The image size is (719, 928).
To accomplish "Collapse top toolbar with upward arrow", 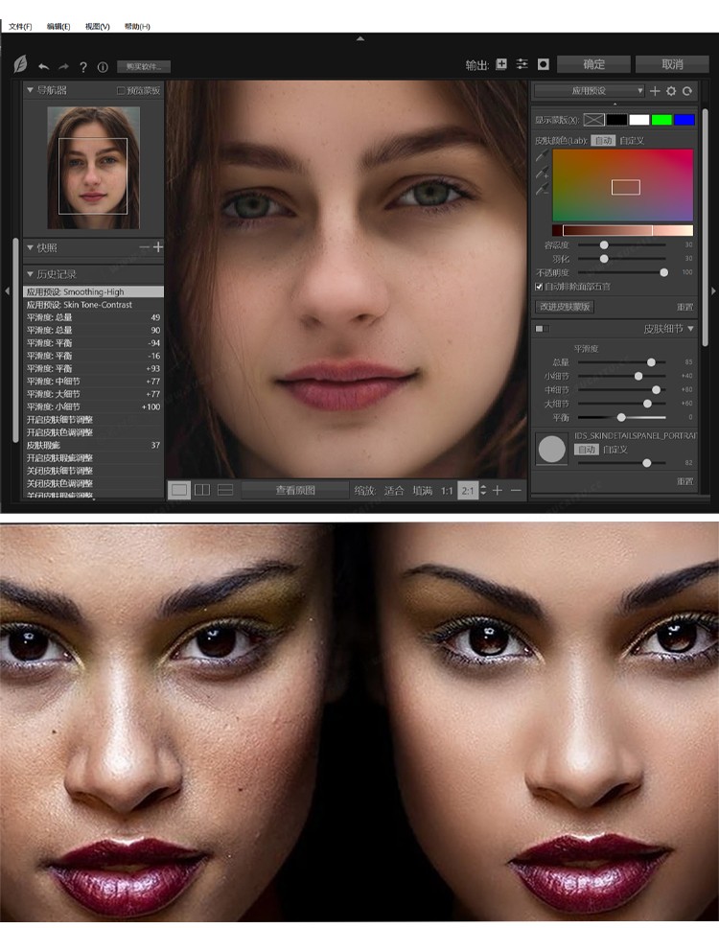I will 359,38.
